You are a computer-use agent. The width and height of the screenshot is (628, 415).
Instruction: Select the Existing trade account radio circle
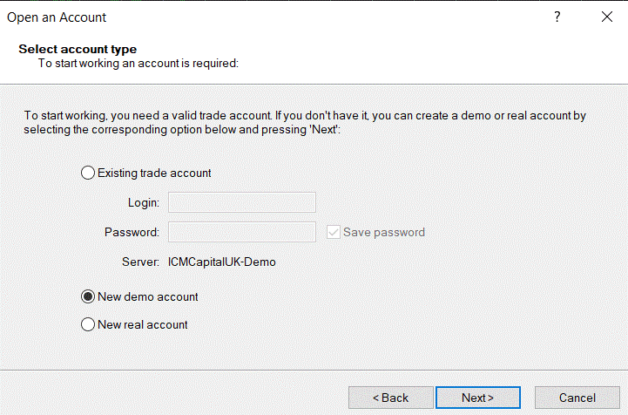click(88, 173)
